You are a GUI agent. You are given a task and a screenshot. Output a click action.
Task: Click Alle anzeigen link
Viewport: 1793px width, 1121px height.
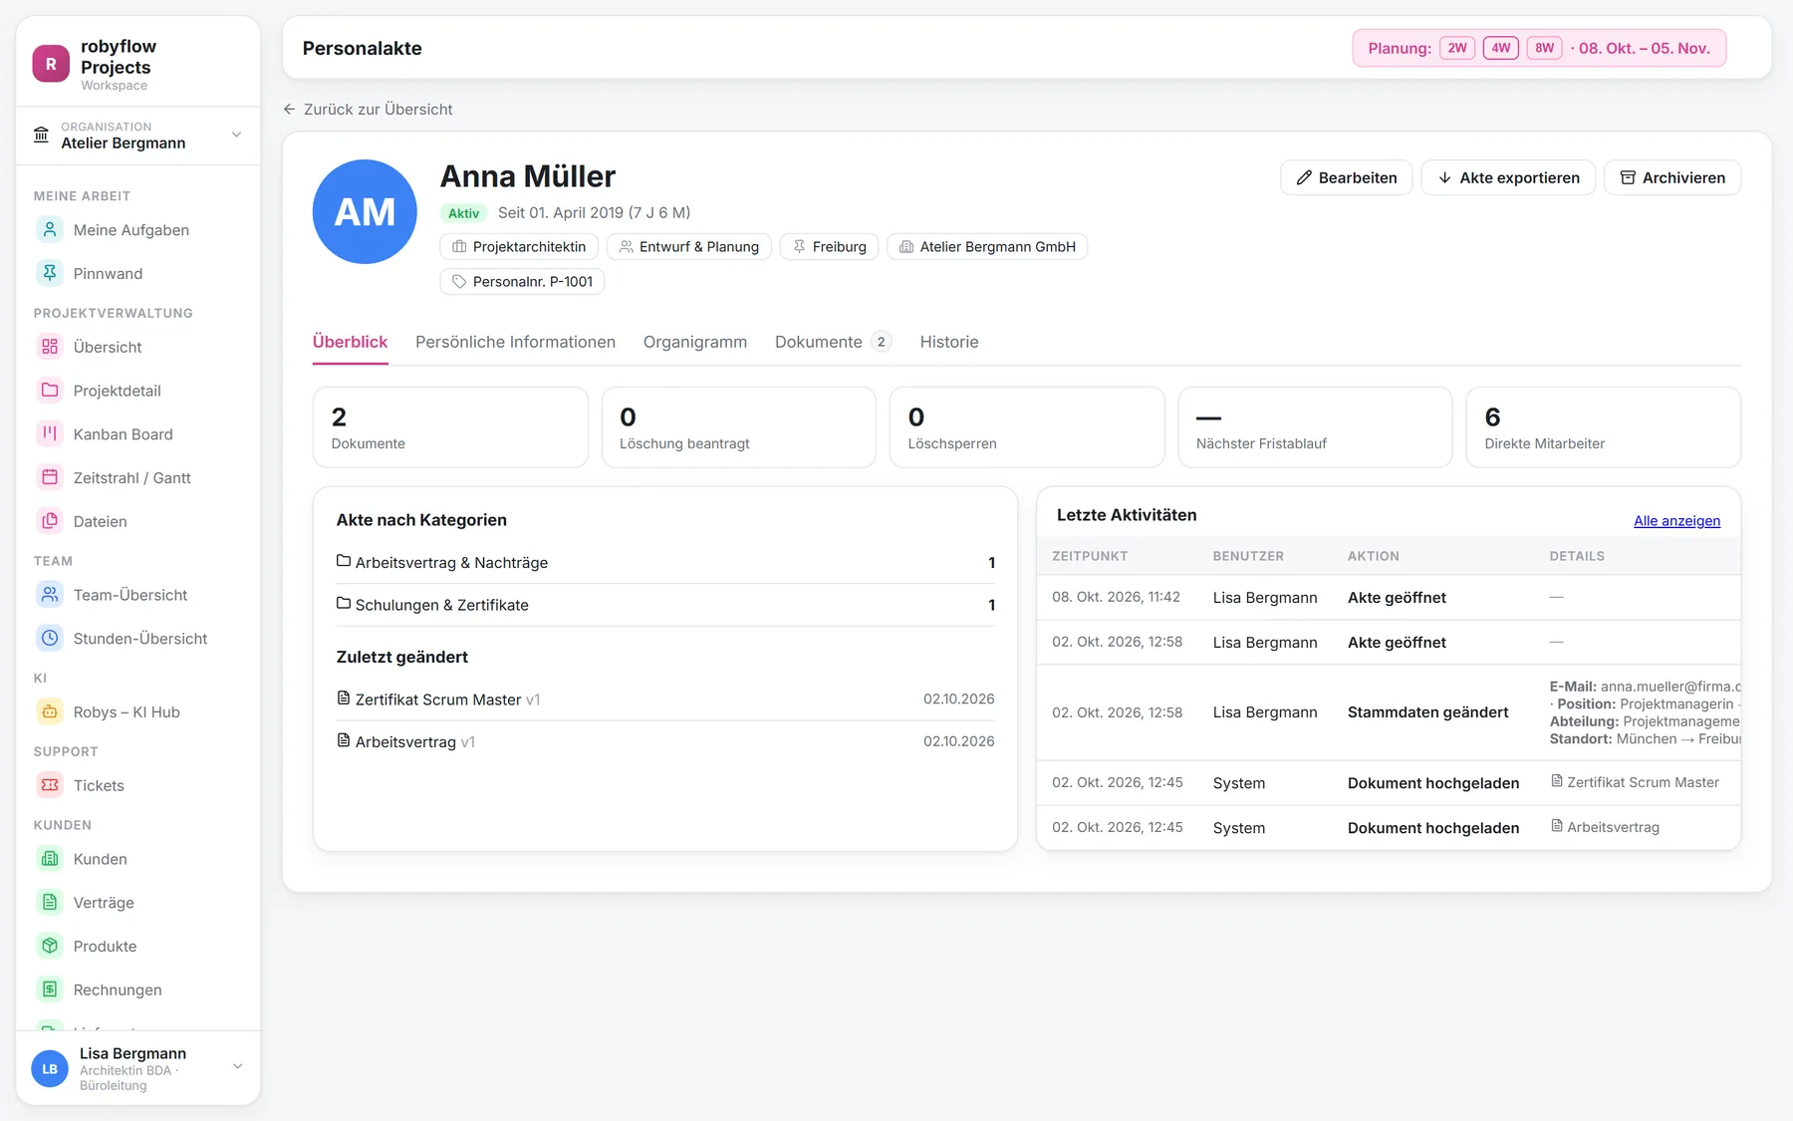coord(1676,521)
